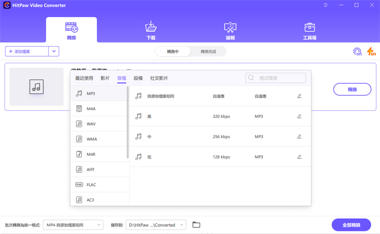Select Video (影片) format tab
The image size is (380, 234).
pyautogui.click(x=105, y=78)
